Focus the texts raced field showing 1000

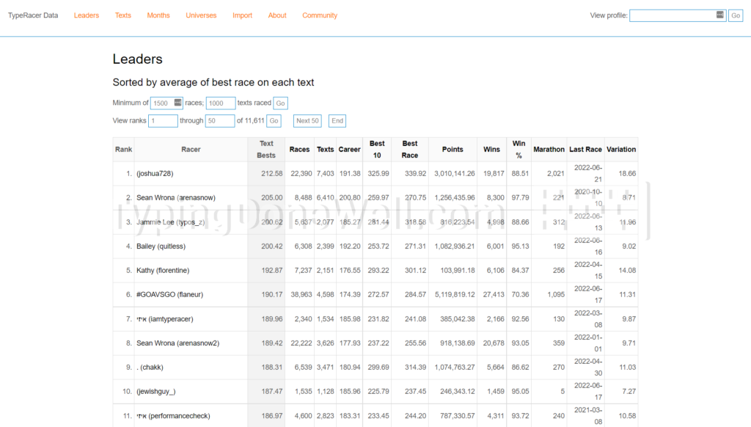(220, 103)
